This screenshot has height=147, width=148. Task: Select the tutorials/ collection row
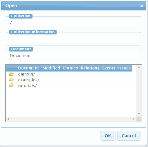point(69,86)
